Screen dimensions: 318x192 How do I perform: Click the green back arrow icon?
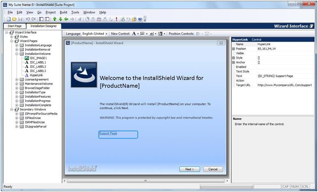[x=66, y=19]
